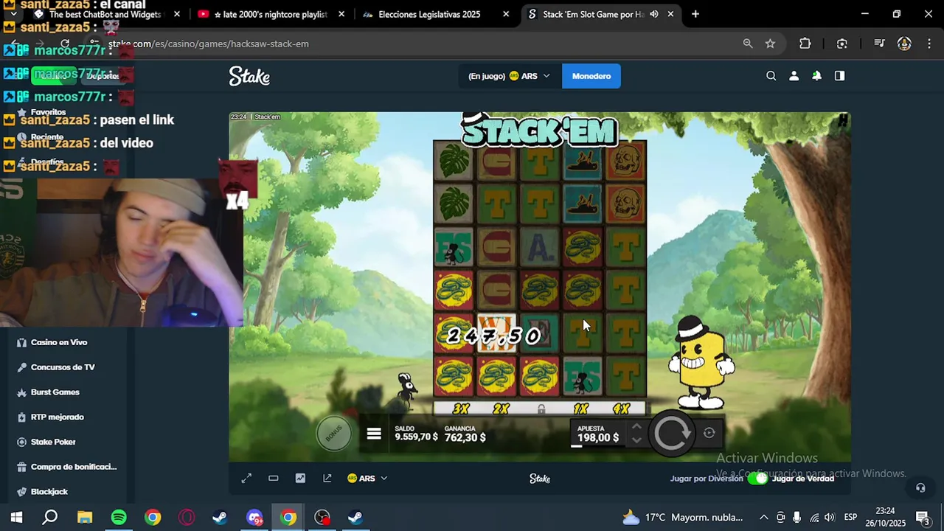Viewport: 944px width, 531px height.
Task: Open browser zoom magnifier icon
Action: point(748,44)
